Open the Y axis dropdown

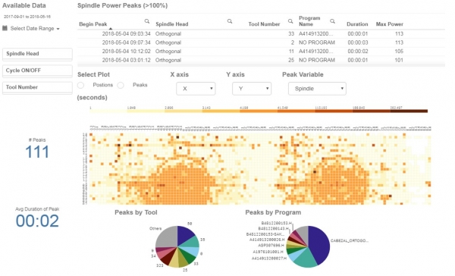pos(252,89)
